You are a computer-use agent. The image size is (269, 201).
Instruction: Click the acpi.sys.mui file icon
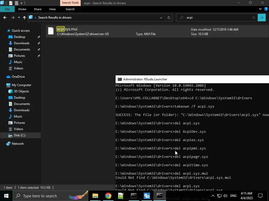click(x=51, y=31)
